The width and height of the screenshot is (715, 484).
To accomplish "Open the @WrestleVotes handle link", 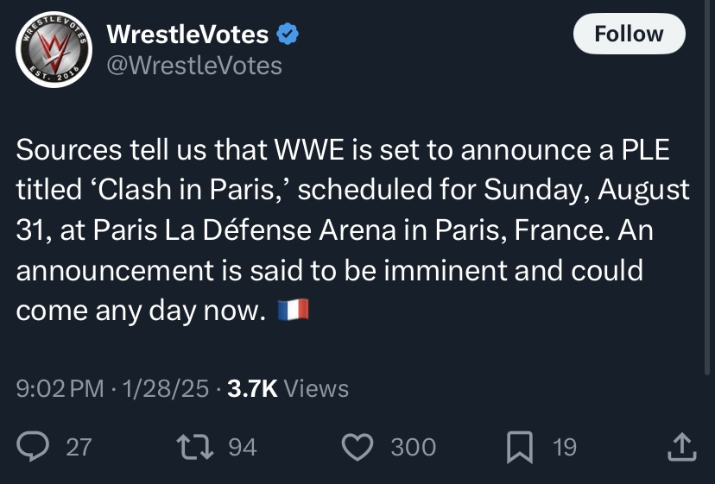I will coord(193,65).
